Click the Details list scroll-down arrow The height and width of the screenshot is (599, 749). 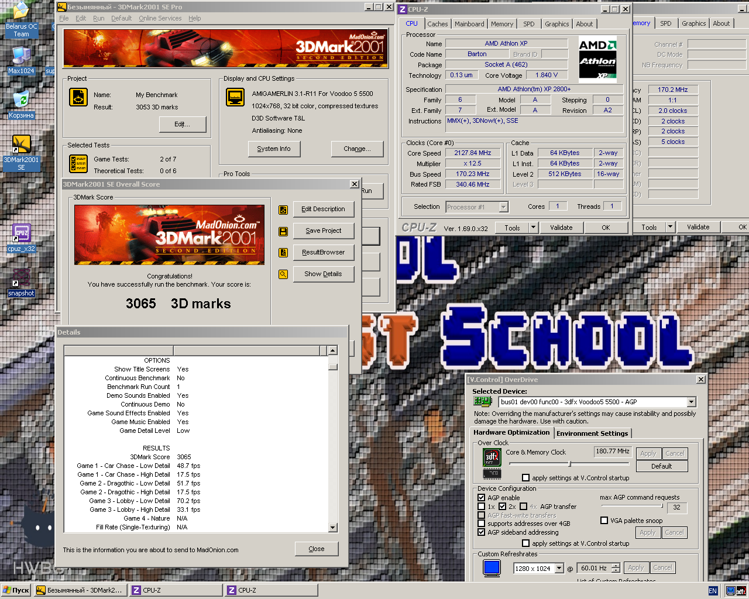332,527
